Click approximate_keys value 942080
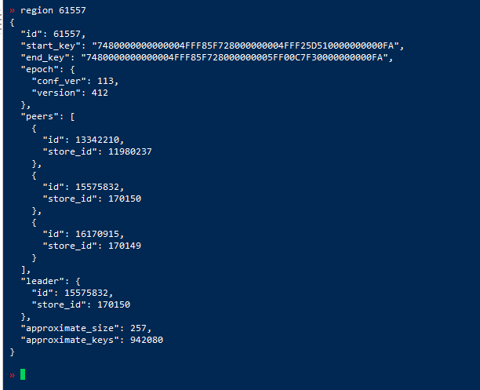480x390 pixels. click(147, 340)
